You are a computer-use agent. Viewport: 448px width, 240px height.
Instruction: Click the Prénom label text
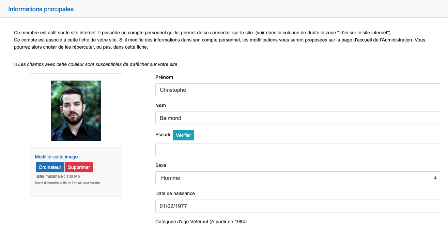[164, 77]
